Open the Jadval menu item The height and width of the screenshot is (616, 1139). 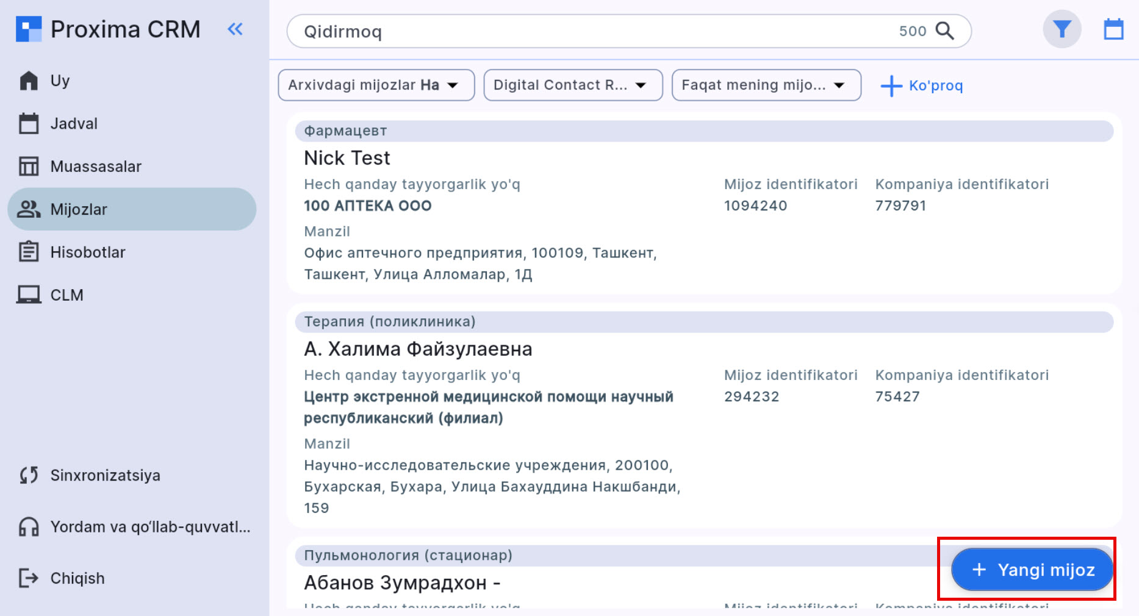[73, 124]
